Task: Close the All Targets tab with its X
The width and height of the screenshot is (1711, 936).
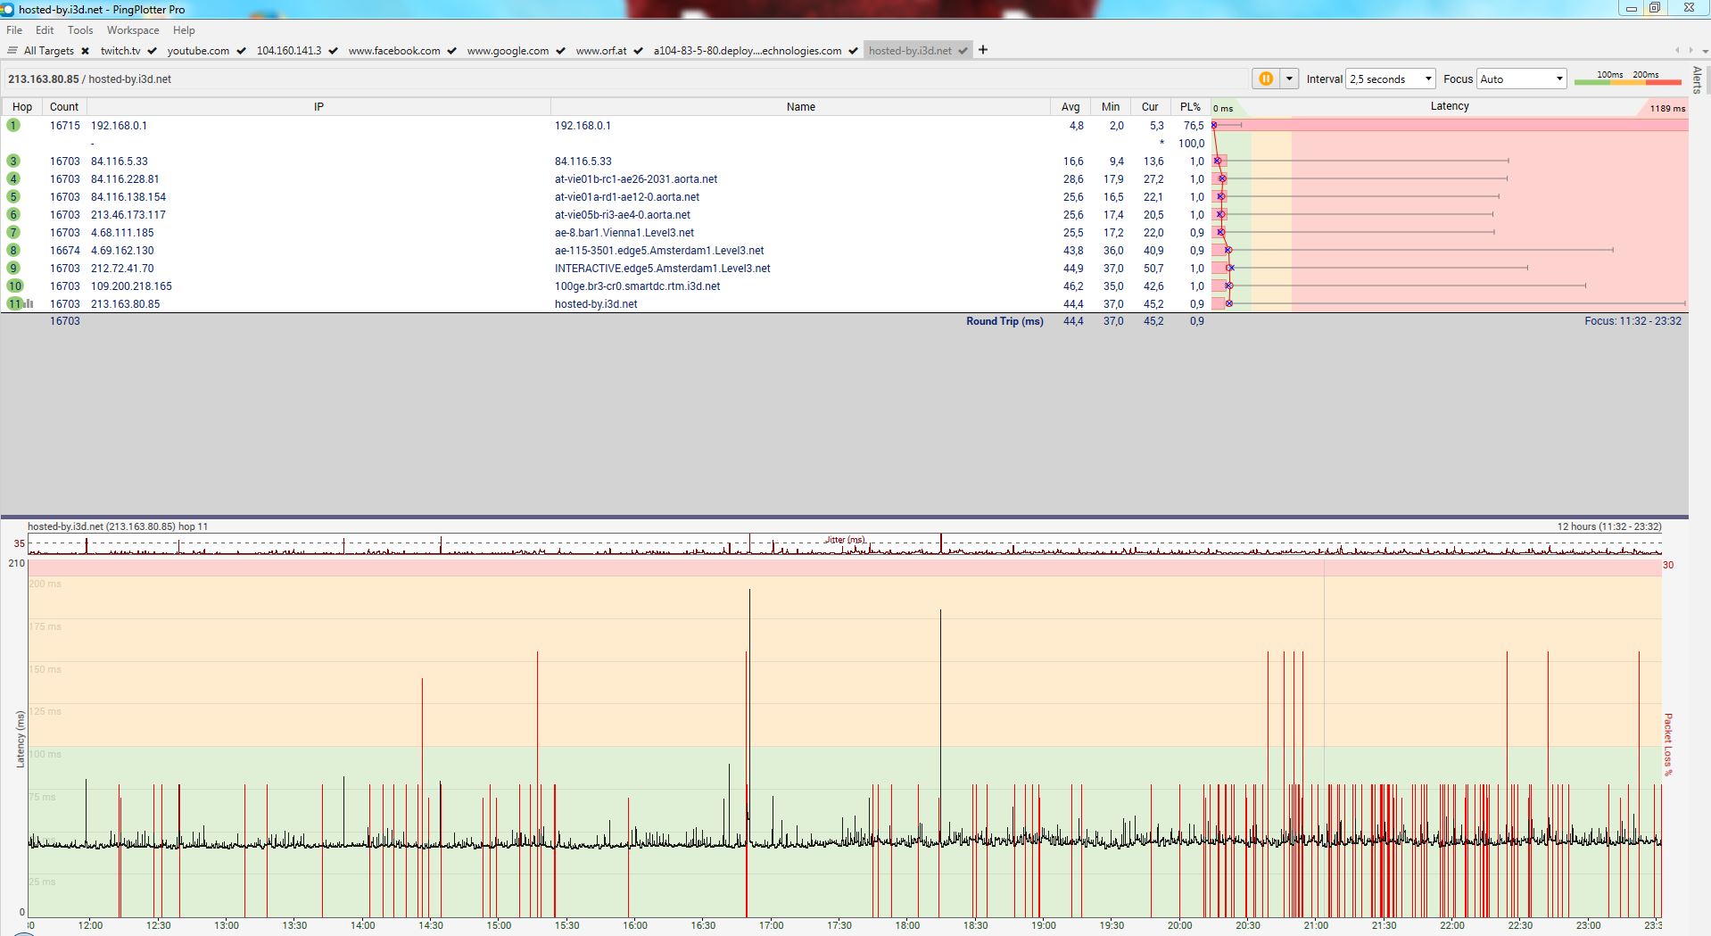Action: [x=86, y=51]
